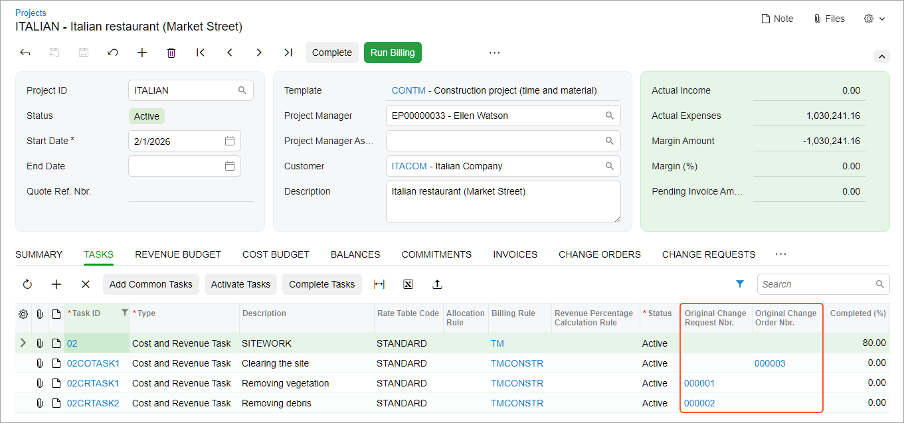Open attachments for row 02CRTASK1
Image resolution: width=904 pixels, height=423 pixels.
[x=40, y=383]
